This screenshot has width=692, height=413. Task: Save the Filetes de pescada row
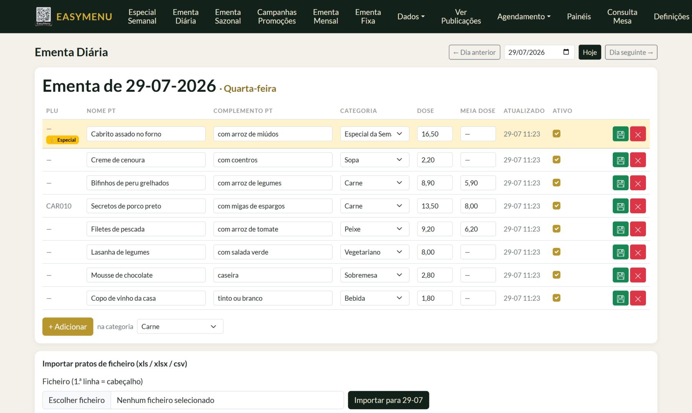click(620, 229)
